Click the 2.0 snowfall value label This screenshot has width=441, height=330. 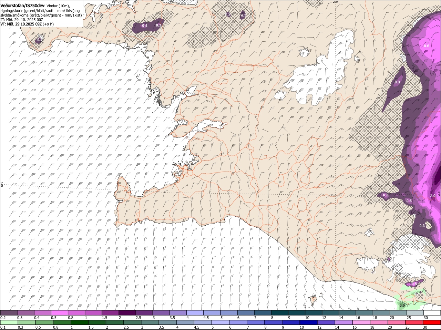pos(433,196)
